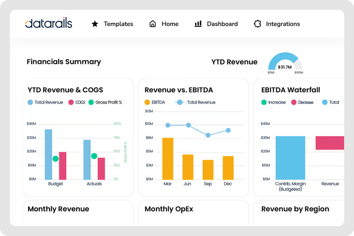354x236 pixels.
Task: Click the Home menu label
Action: click(x=170, y=24)
